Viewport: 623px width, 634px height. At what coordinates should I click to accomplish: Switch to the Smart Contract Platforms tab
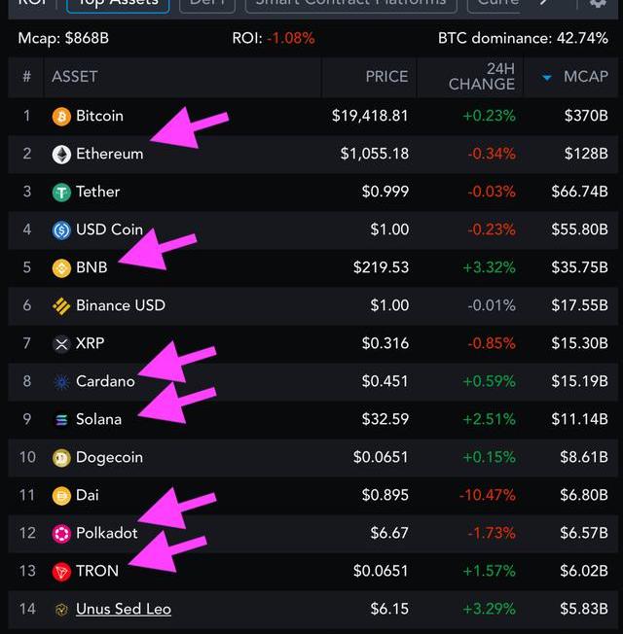pos(349,3)
